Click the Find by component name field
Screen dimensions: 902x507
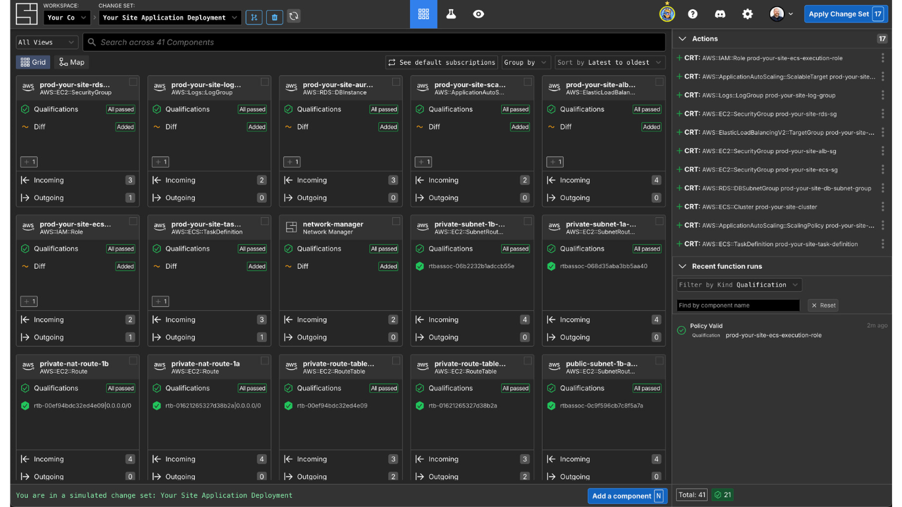tap(738, 305)
